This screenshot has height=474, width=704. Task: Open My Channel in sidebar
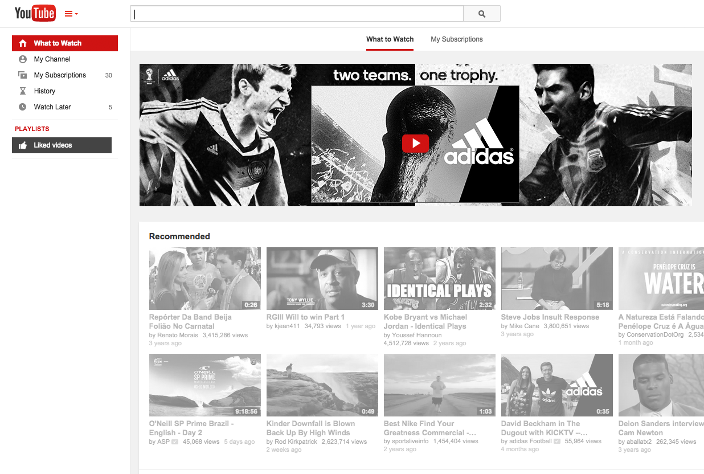(x=65, y=59)
